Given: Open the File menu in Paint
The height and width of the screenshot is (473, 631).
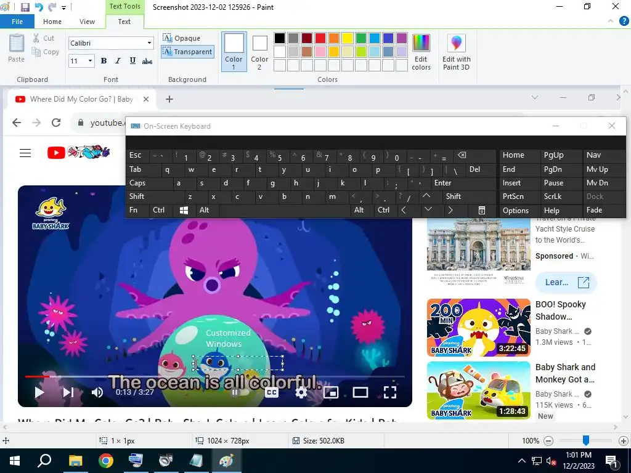Looking at the screenshot, I should pyautogui.click(x=17, y=22).
